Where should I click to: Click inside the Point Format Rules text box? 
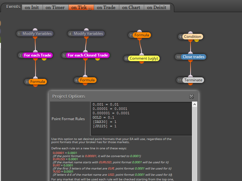pos(142,119)
